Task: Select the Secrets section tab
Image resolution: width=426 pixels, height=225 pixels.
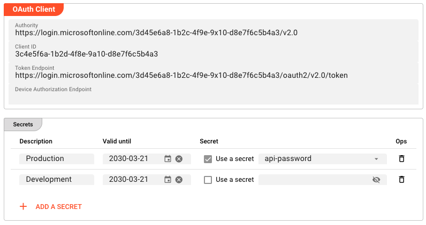Action: [x=23, y=124]
